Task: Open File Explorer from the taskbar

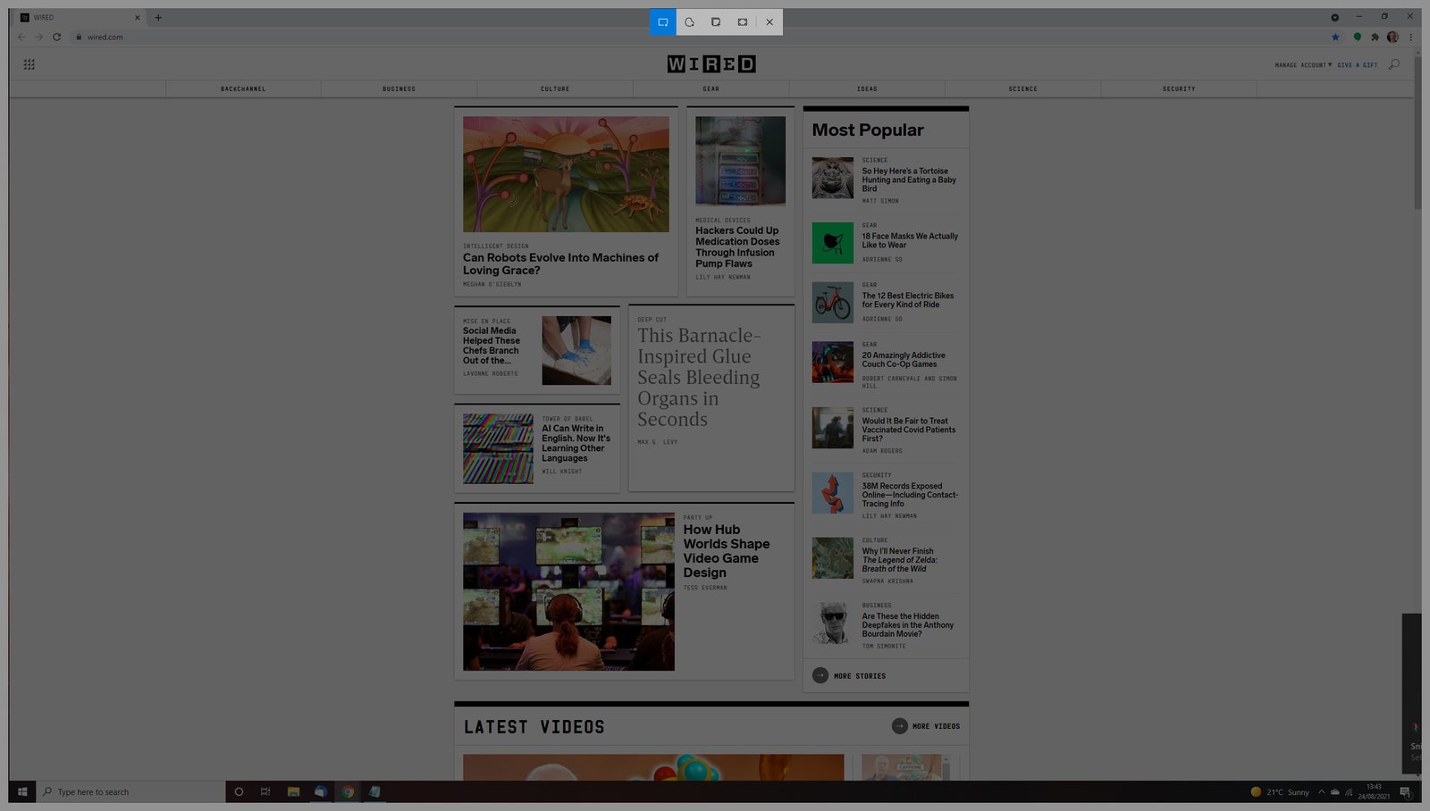Action: (x=293, y=792)
